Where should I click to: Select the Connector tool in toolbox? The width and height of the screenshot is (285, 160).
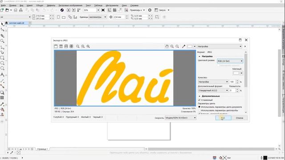click(2, 86)
